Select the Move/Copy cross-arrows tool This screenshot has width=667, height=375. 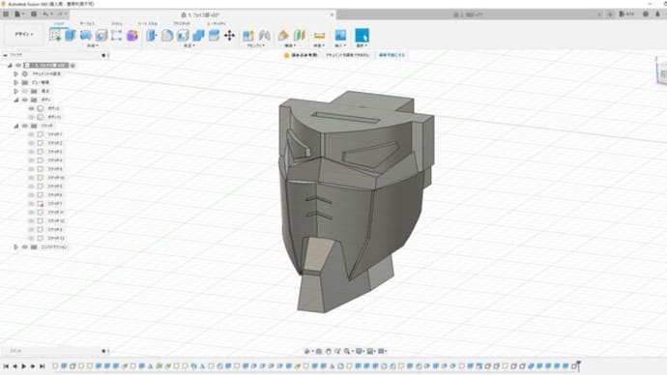(x=229, y=36)
